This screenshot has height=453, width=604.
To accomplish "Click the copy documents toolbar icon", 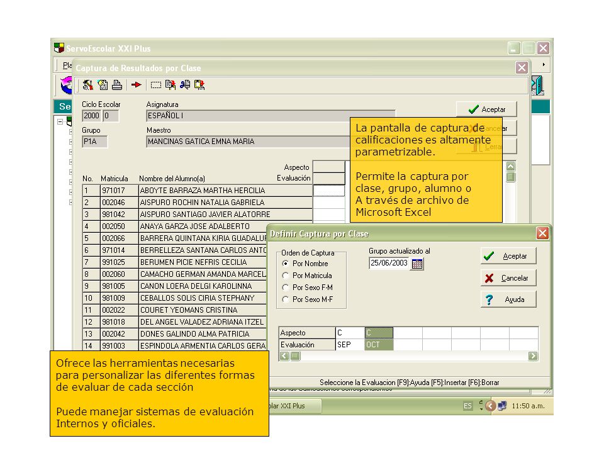I will (x=171, y=85).
